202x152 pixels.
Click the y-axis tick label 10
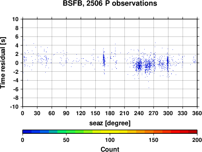tap(15, 19)
